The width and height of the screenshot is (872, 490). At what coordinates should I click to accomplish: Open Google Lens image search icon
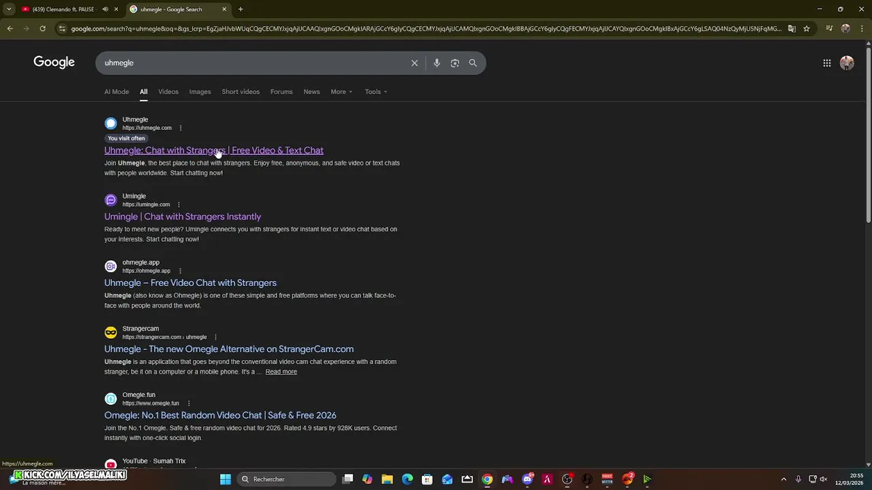pos(454,63)
